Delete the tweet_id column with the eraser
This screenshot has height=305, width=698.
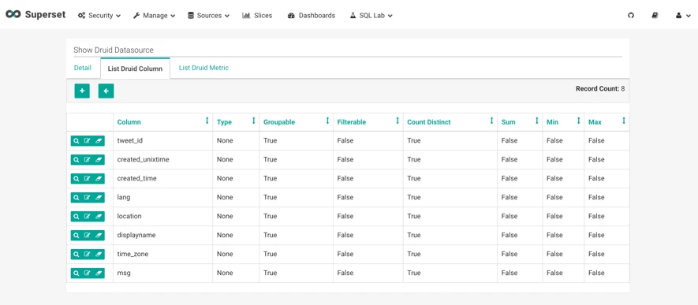coord(99,140)
